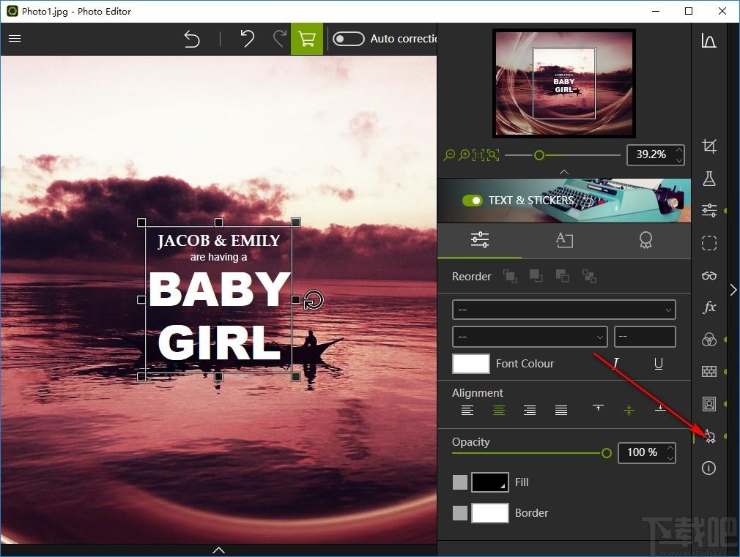
Task: Toggle the TEXT & STICKERS switch off
Action: [x=472, y=201]
